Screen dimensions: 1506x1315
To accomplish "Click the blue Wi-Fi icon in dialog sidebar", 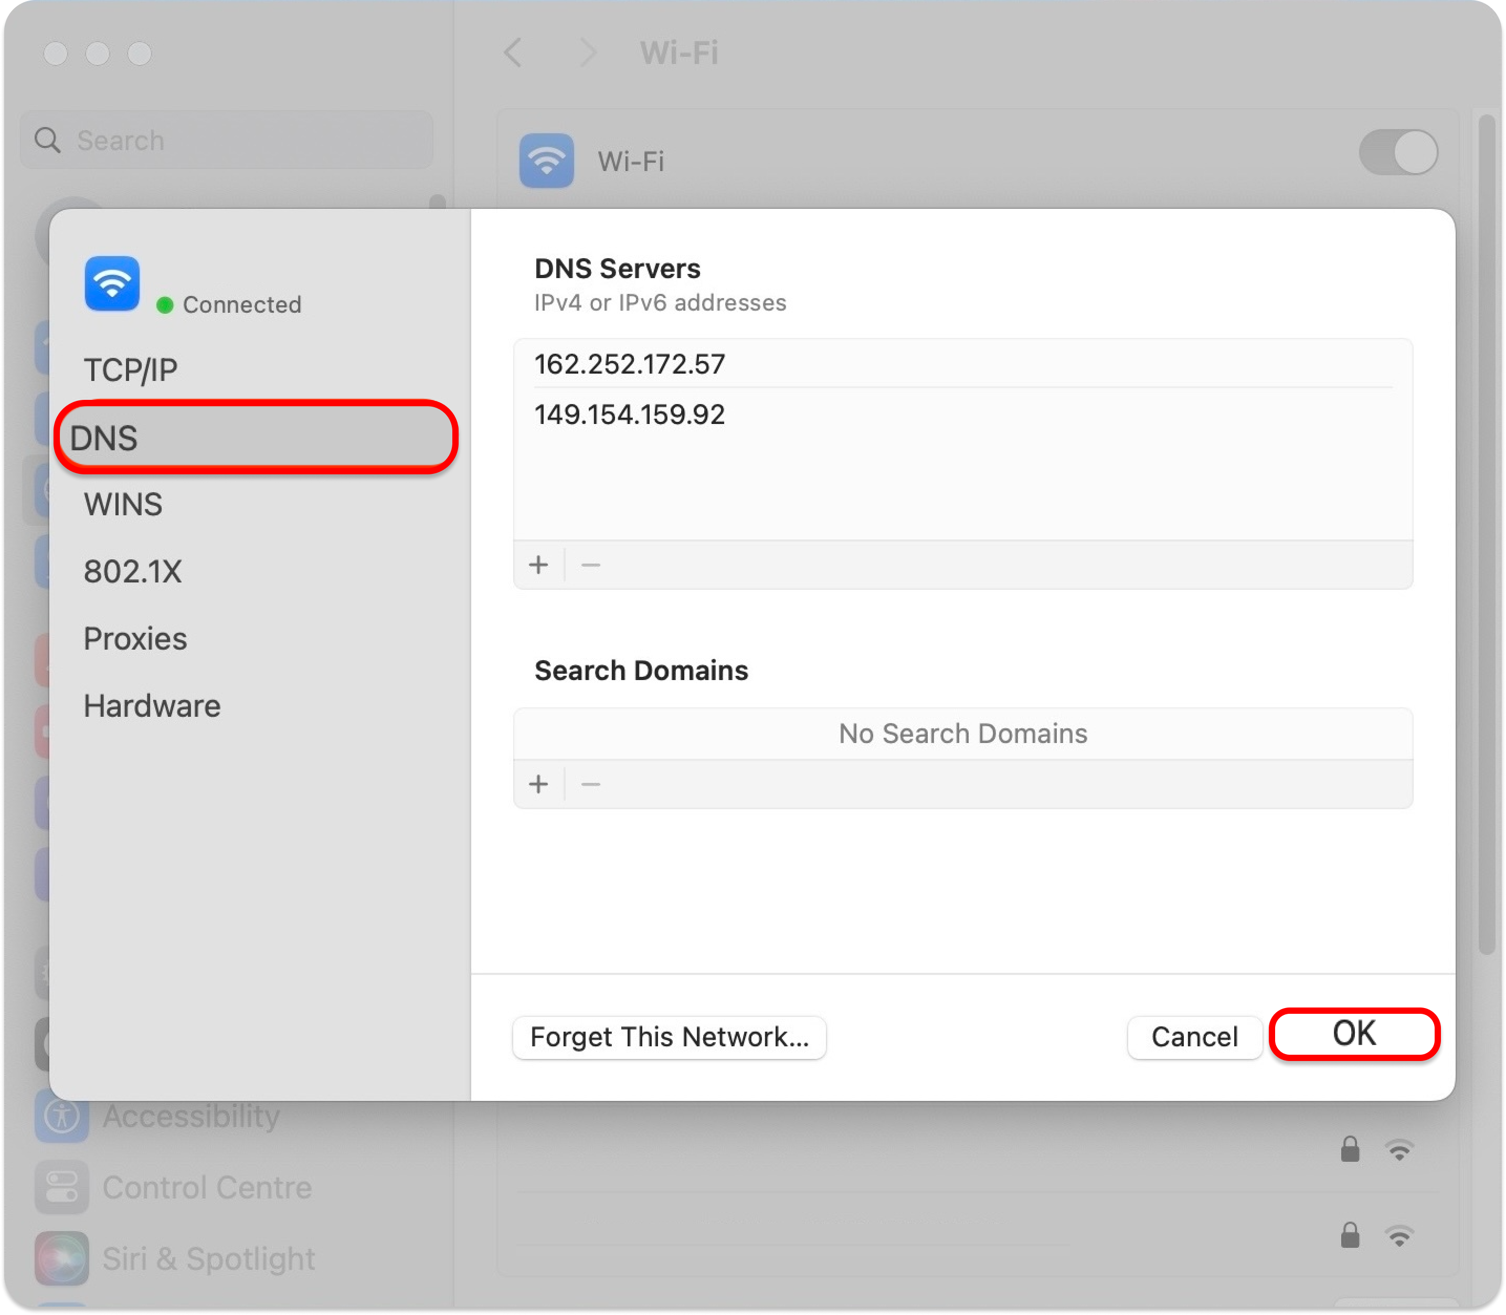I will (112, 284).
